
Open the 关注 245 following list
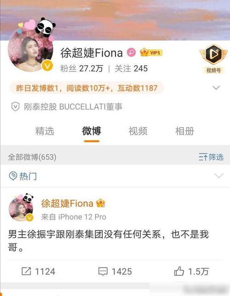pyautogui.click(x=131, y=68)
